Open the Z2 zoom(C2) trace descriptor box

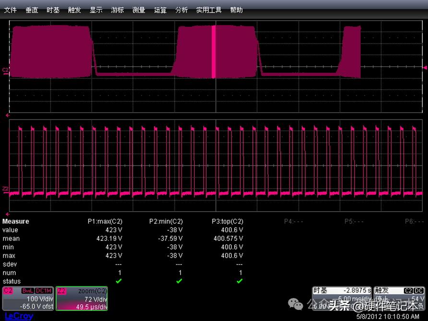click(82, 298)
